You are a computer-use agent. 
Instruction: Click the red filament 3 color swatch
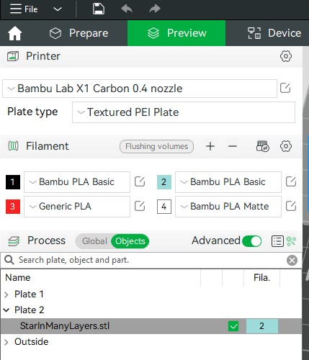point(13,207)
